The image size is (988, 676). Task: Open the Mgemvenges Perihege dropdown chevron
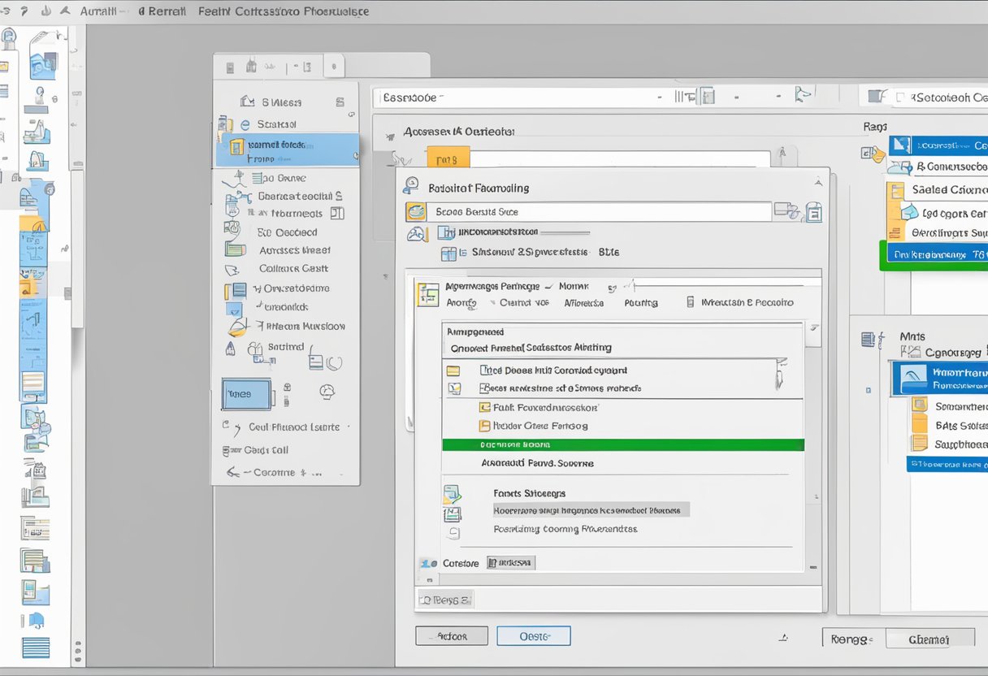click(549, 287)
